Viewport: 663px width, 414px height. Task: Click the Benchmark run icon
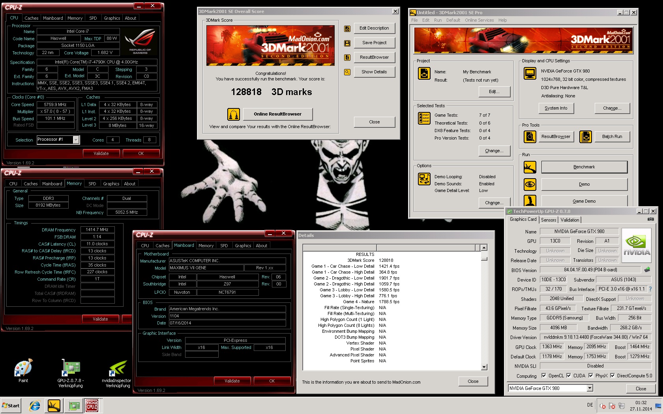click(x=530, y=167)
